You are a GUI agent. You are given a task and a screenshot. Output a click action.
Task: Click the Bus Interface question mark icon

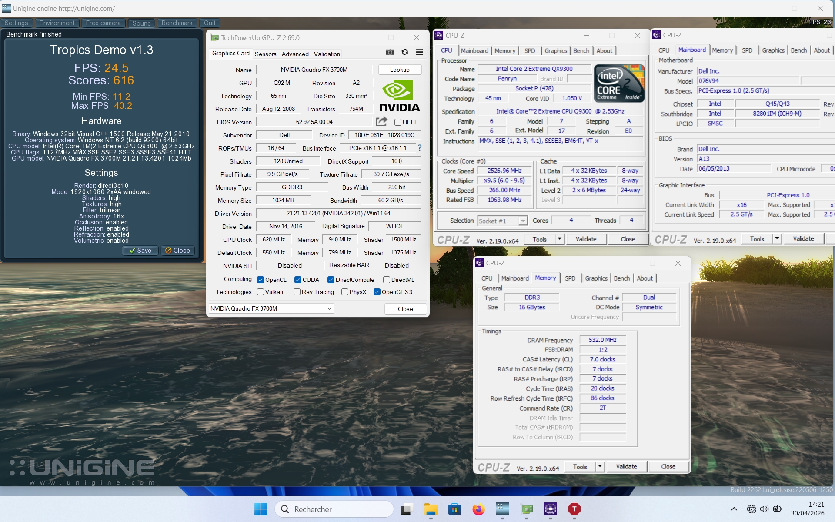coord(420,148)
